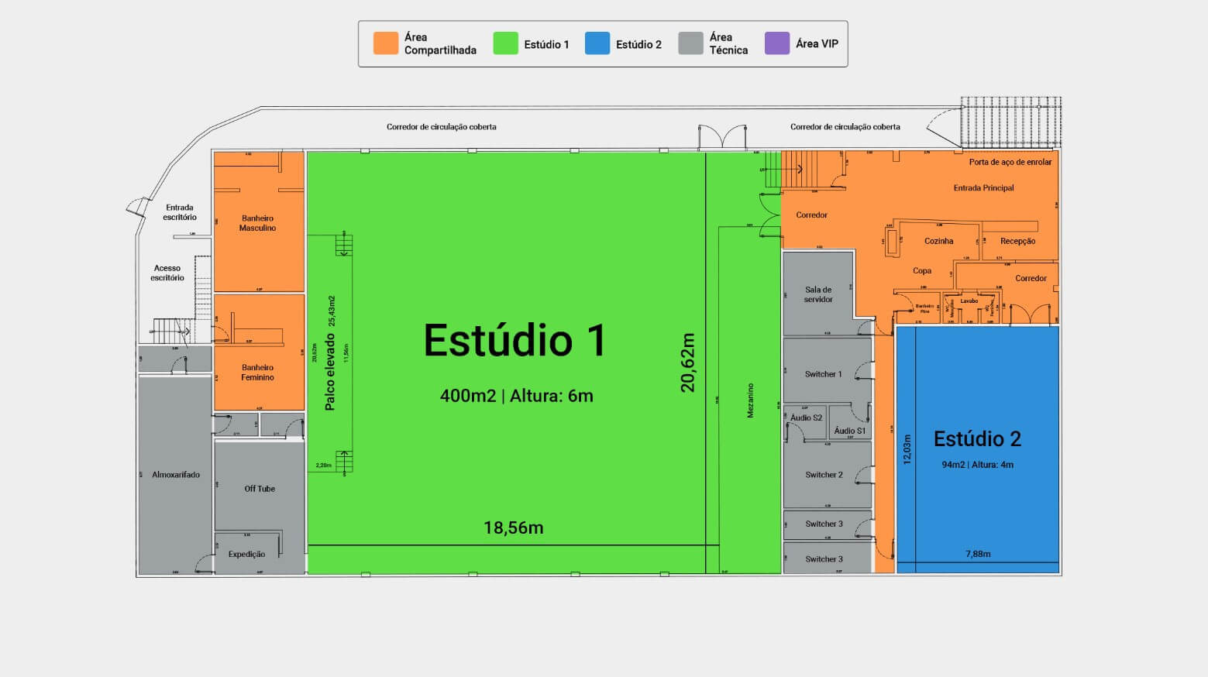Click the Off Tube room
1208x677 pixels.
pyautogui.click(x=260, y=489)
